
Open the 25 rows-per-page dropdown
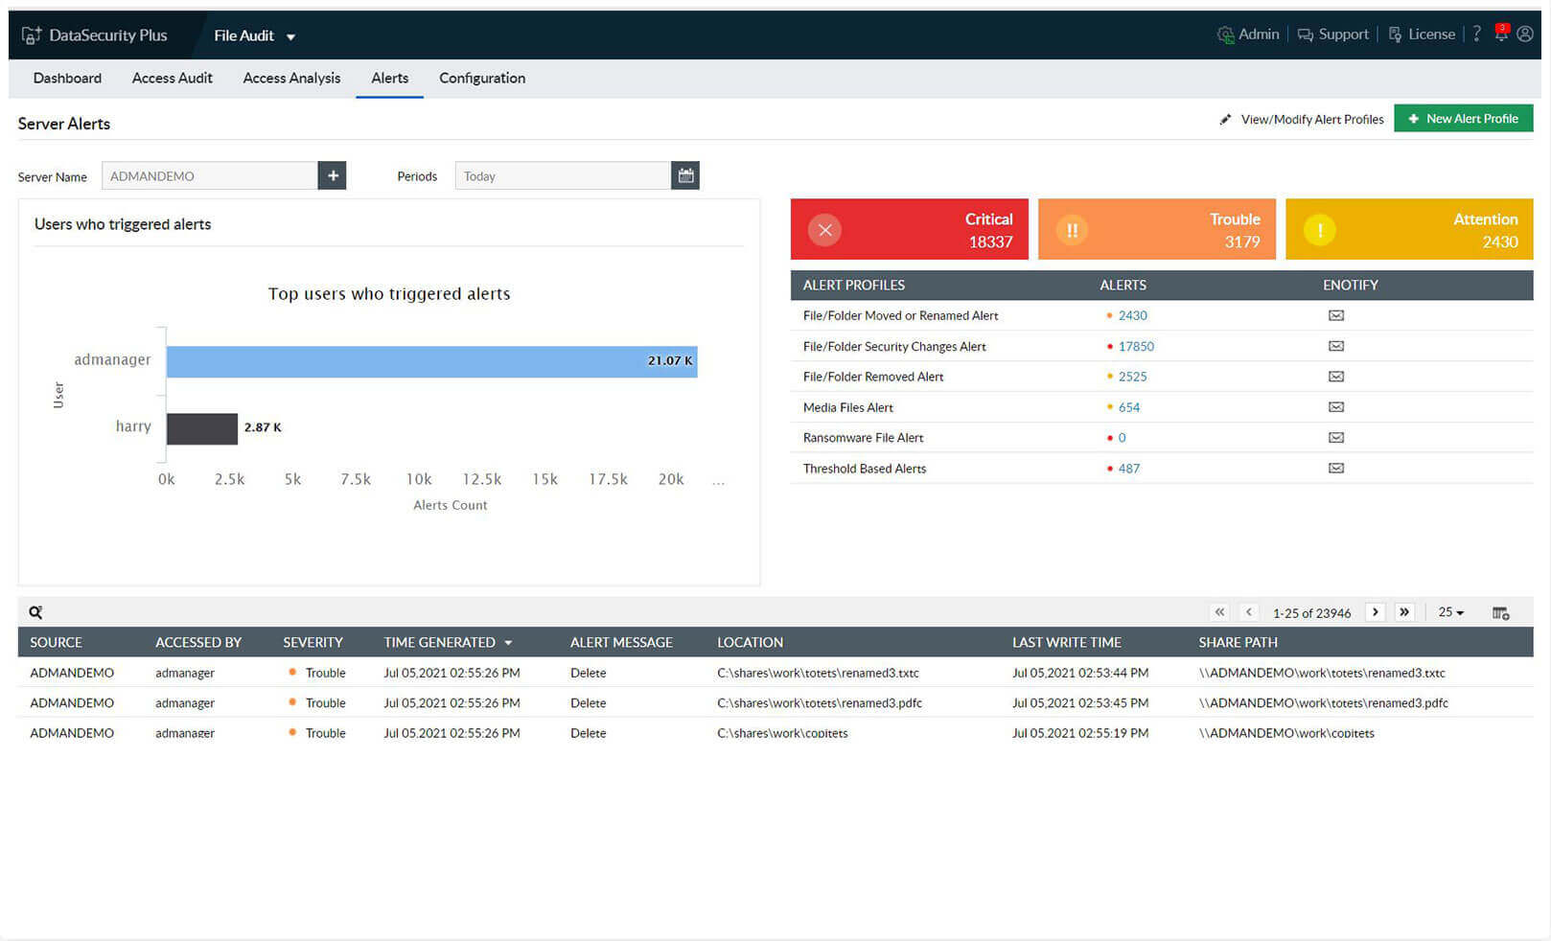click(x=1449, y=612)
